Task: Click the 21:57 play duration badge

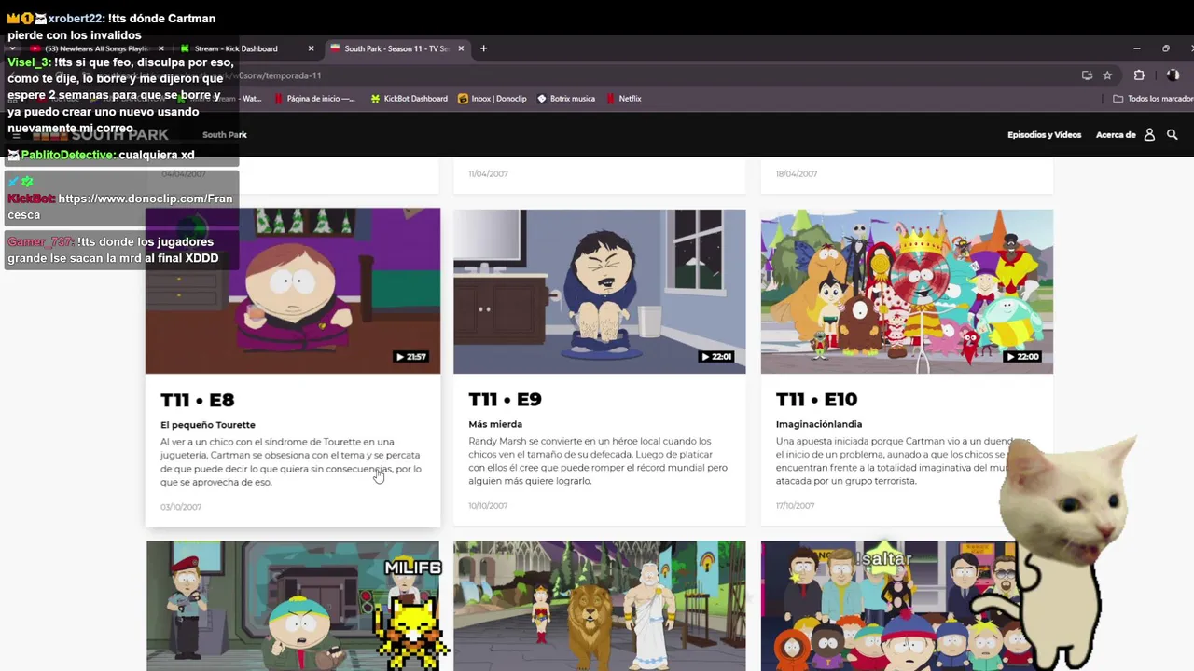Action: pos(410,357)
